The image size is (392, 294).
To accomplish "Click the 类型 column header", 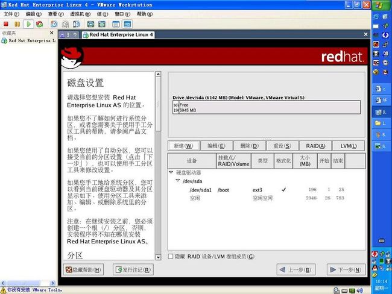I will (262, 161).
